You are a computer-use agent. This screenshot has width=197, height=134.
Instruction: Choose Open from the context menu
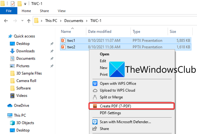(104, 54)
